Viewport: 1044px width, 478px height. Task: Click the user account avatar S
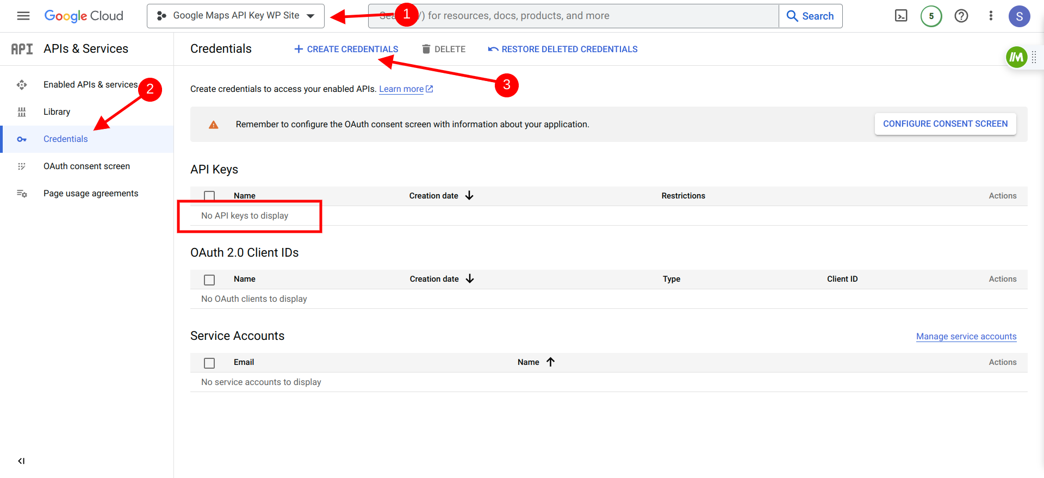pos(1019,16)
